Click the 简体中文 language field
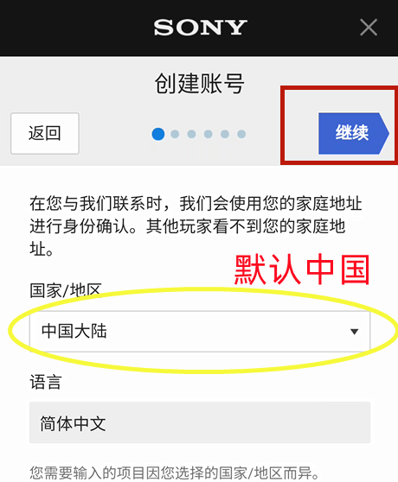The height and width of the screenshot is (482, 398). pyautogui.click(x=200, y=422)
